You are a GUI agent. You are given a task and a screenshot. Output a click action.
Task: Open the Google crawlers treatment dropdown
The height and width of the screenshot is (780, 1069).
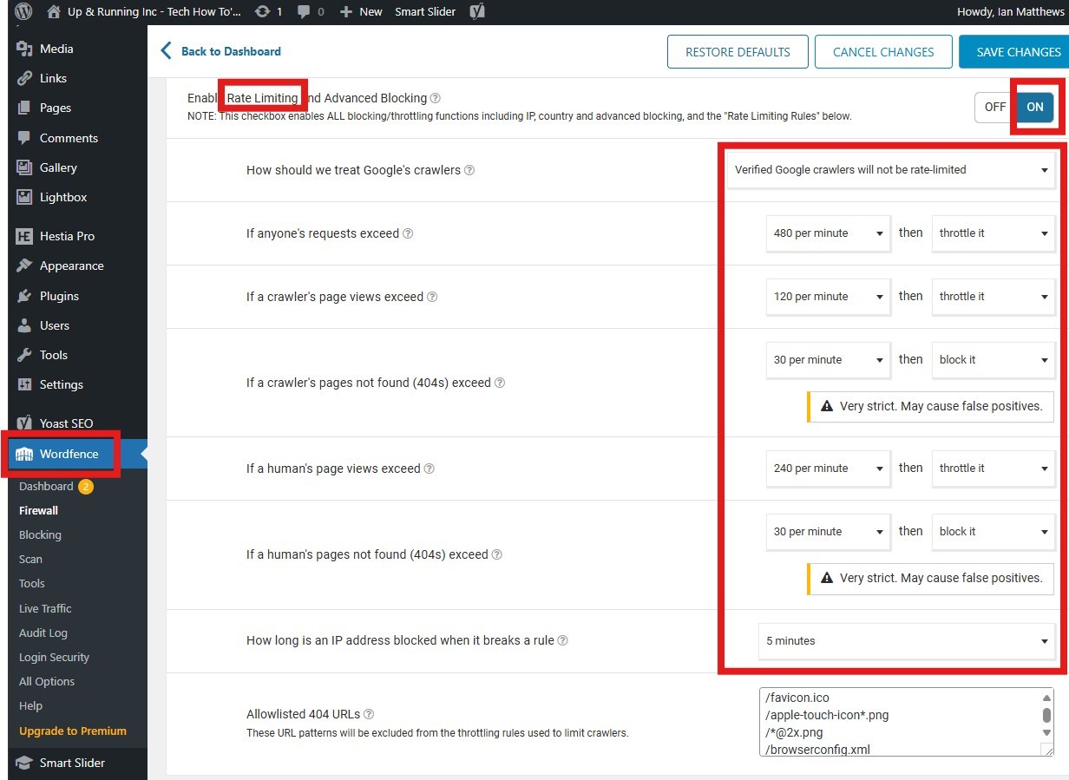[x=892, y=170]
